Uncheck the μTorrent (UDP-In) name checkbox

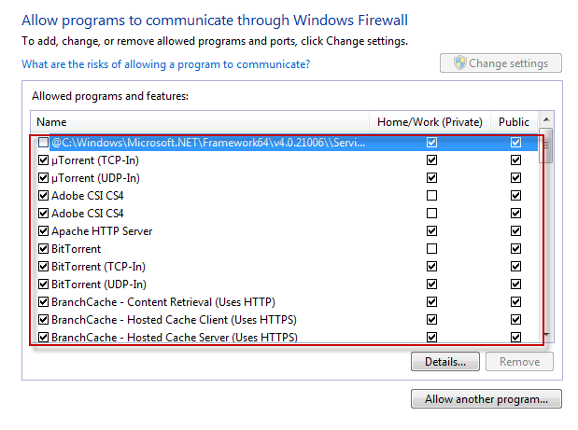click(44, 178)
